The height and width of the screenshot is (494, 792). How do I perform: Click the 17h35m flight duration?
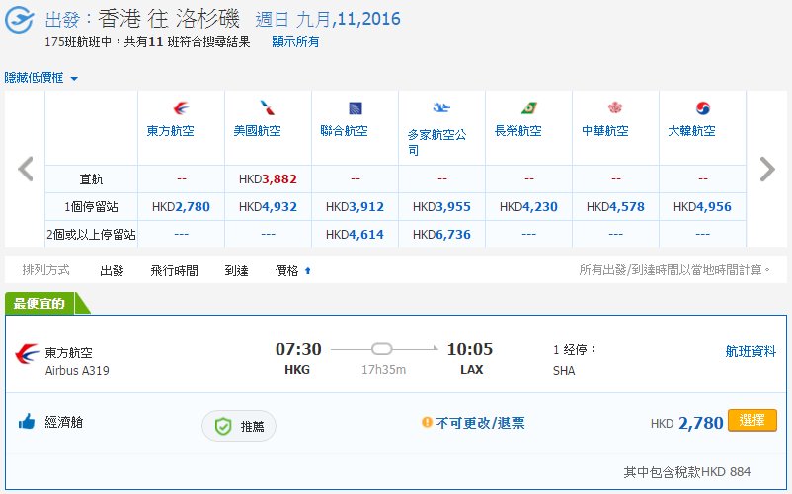tap(383, 370)
